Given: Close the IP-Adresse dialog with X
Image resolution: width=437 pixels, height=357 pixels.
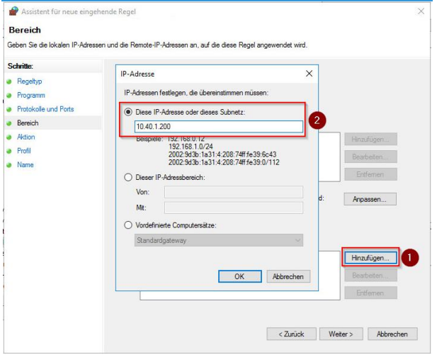Looking at the screenshot, I should point(308,74).
